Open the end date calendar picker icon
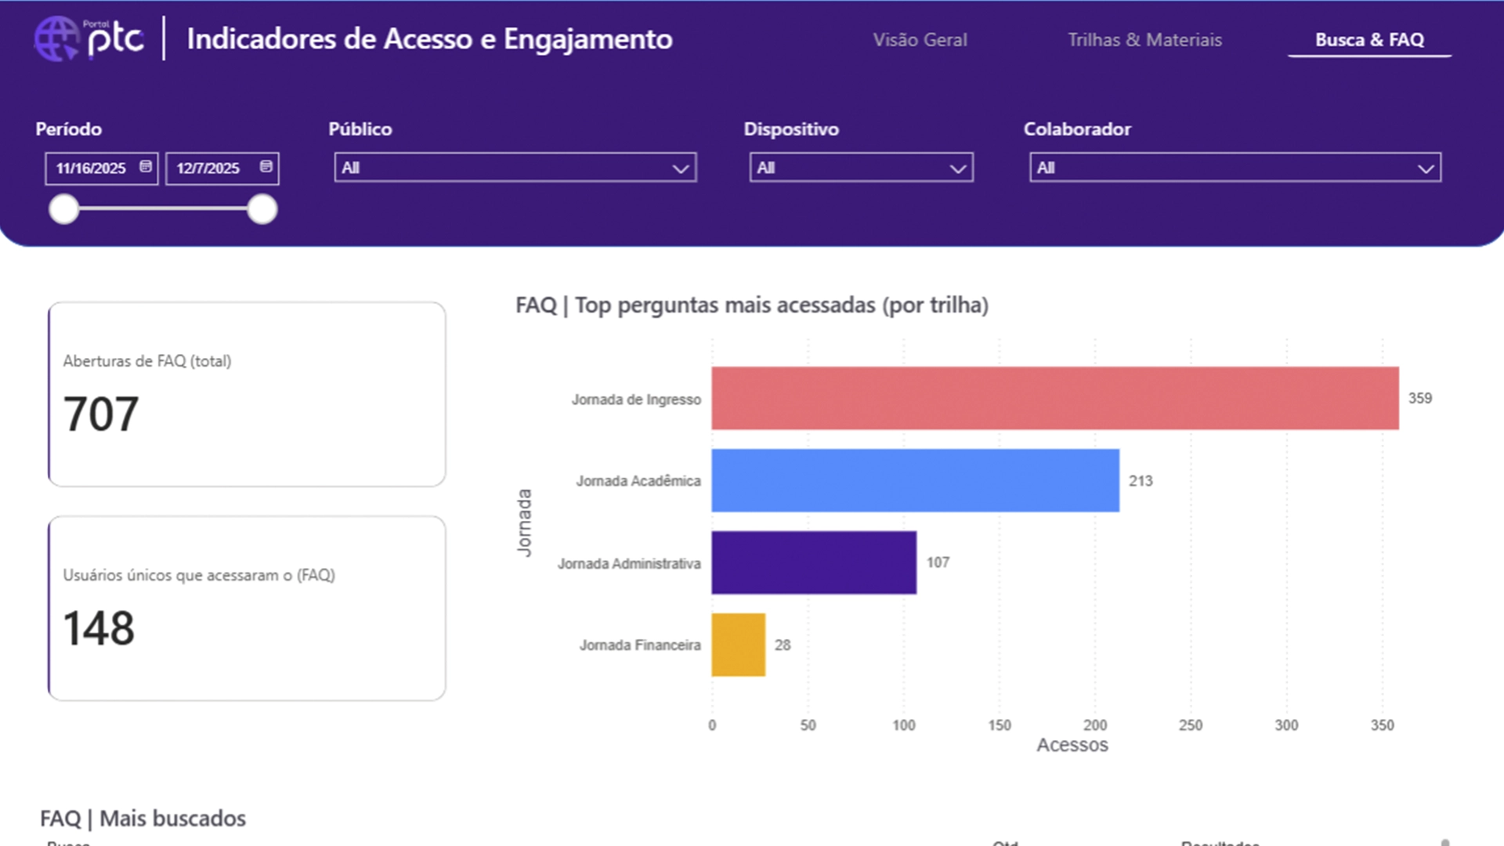Viewport: 1504px width, 846px height. 266,167
